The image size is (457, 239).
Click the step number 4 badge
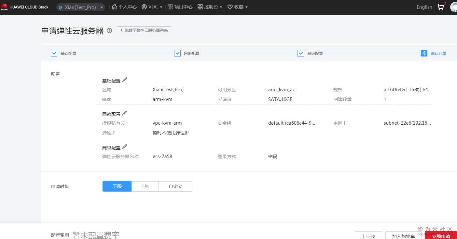point(424,53)
